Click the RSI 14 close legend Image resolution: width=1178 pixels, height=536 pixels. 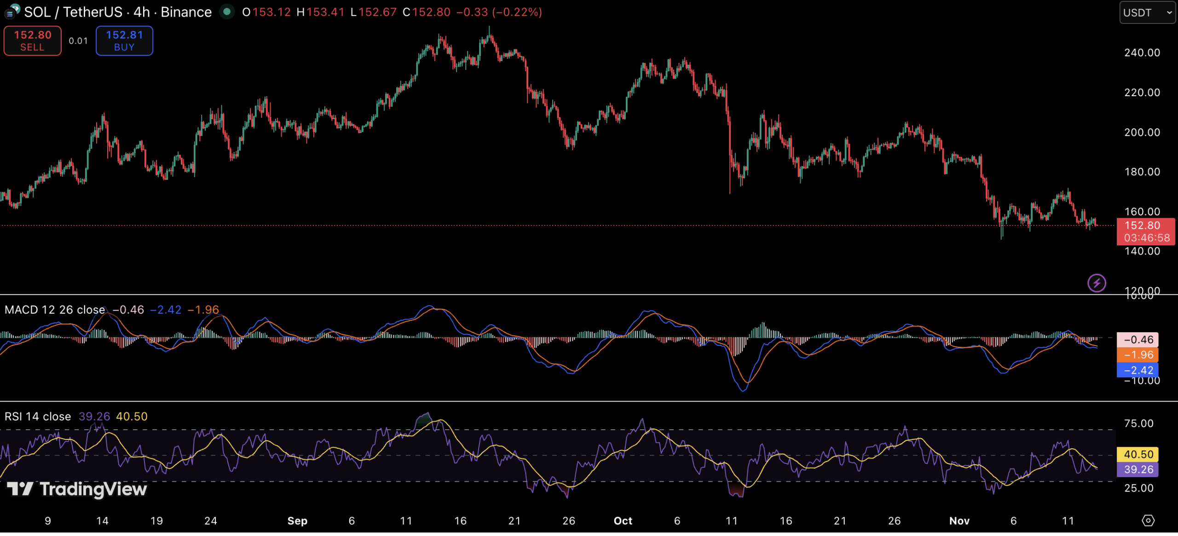(x=38, y=417)
